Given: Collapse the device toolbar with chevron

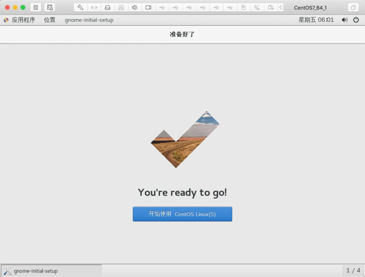Looking at the screenshot, I should 281,7.
